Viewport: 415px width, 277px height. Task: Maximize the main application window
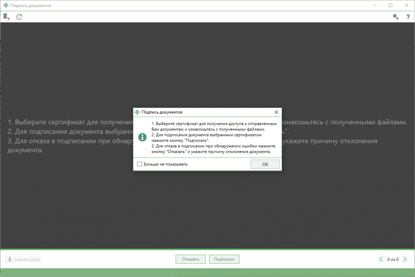[x=390, y=5]
